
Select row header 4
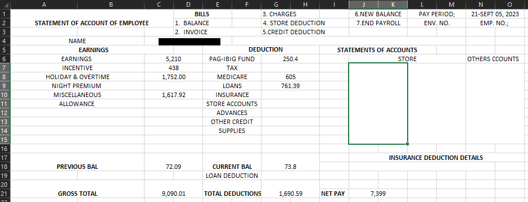(6, 41)
